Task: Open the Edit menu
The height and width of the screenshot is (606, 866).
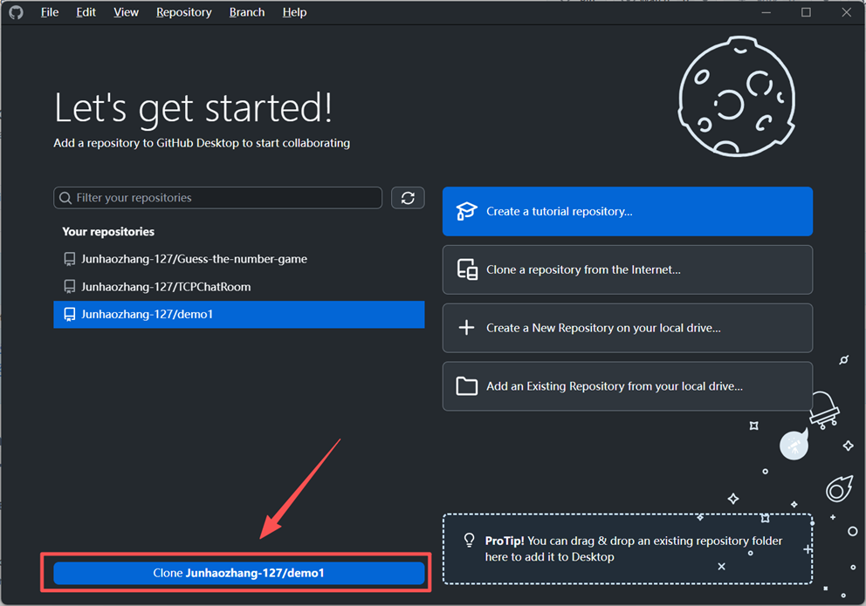Action: 86,12
